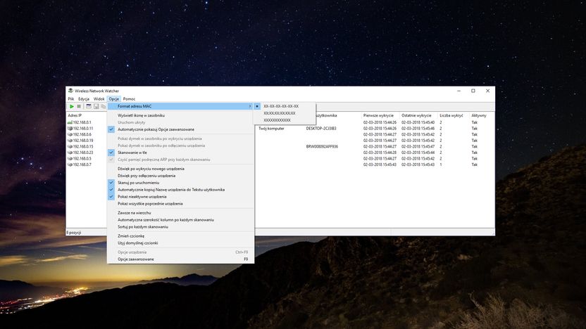Select XX:XX:XX:XX:XX:XX MAC format
This screenshot has width=586, height=329.
point(285,113)
